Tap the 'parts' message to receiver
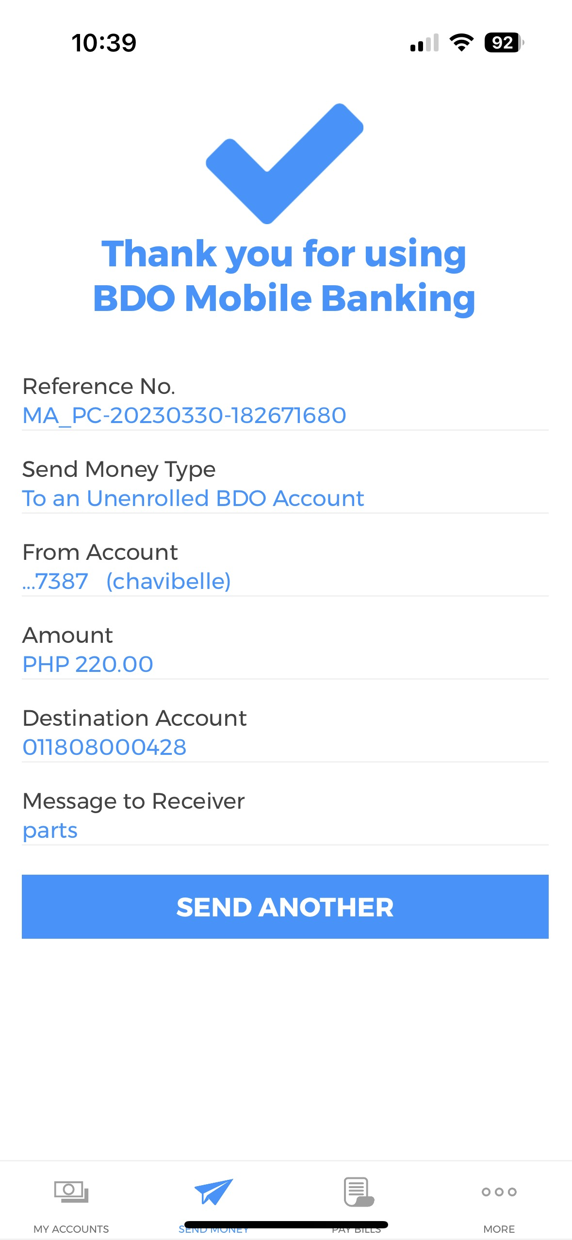Screen dimensions: 572x1240 coord(50,830)
